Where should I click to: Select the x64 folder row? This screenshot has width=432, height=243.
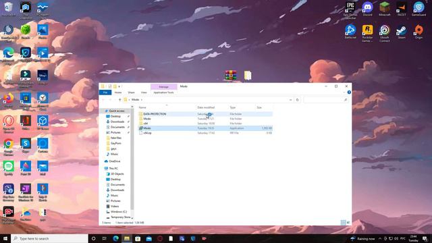205,124
